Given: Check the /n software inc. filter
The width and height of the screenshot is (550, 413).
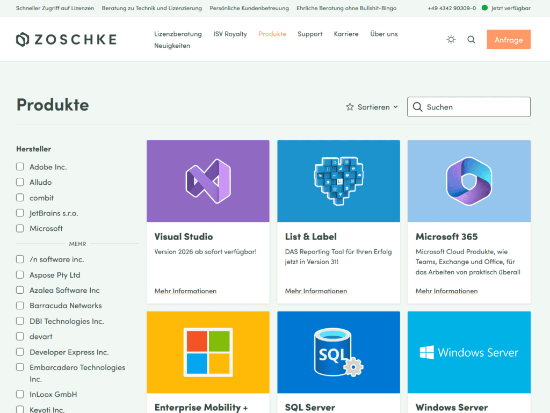Looking at the screenshot, I should coord(20,259).
